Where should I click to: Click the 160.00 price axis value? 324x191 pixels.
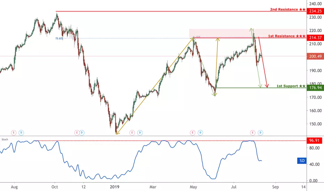[x=315, y=110]
